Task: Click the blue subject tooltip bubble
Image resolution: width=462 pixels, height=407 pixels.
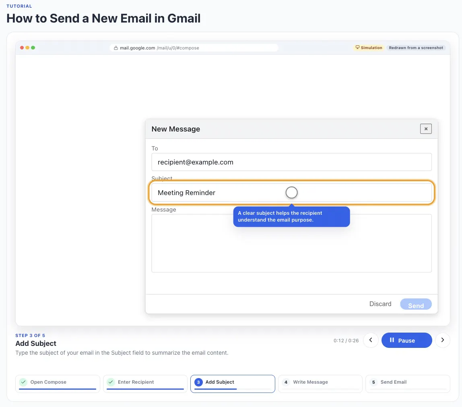Action: [291, 216]
